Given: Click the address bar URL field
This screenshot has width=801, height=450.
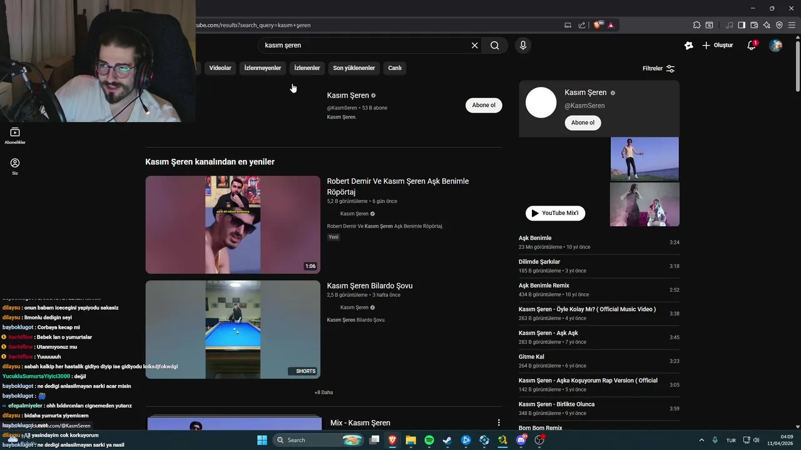Looking at the screenshot, I should [375, 25].
